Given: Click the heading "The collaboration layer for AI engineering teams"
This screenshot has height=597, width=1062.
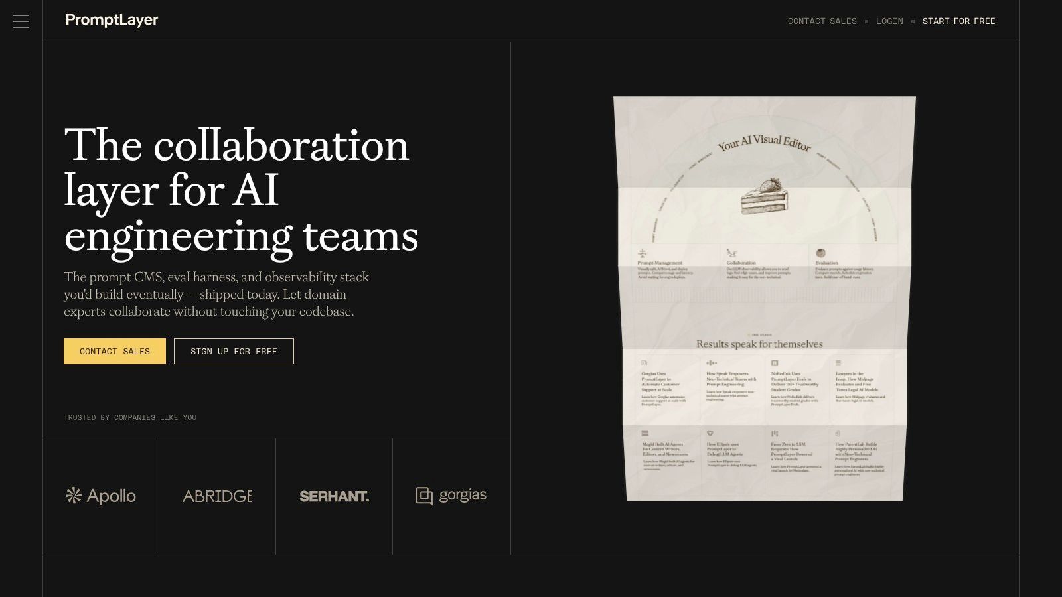Looking at the screenshot, I should coord(242,190).
